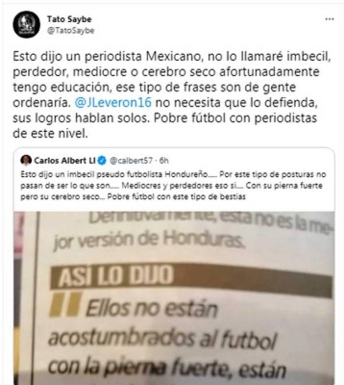Click 'jor versión de Honduras' text in photo

(149, 240)
